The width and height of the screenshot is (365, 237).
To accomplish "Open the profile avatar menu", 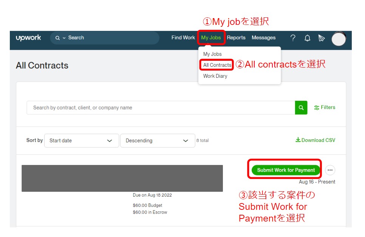I will (x=339, y=39).
